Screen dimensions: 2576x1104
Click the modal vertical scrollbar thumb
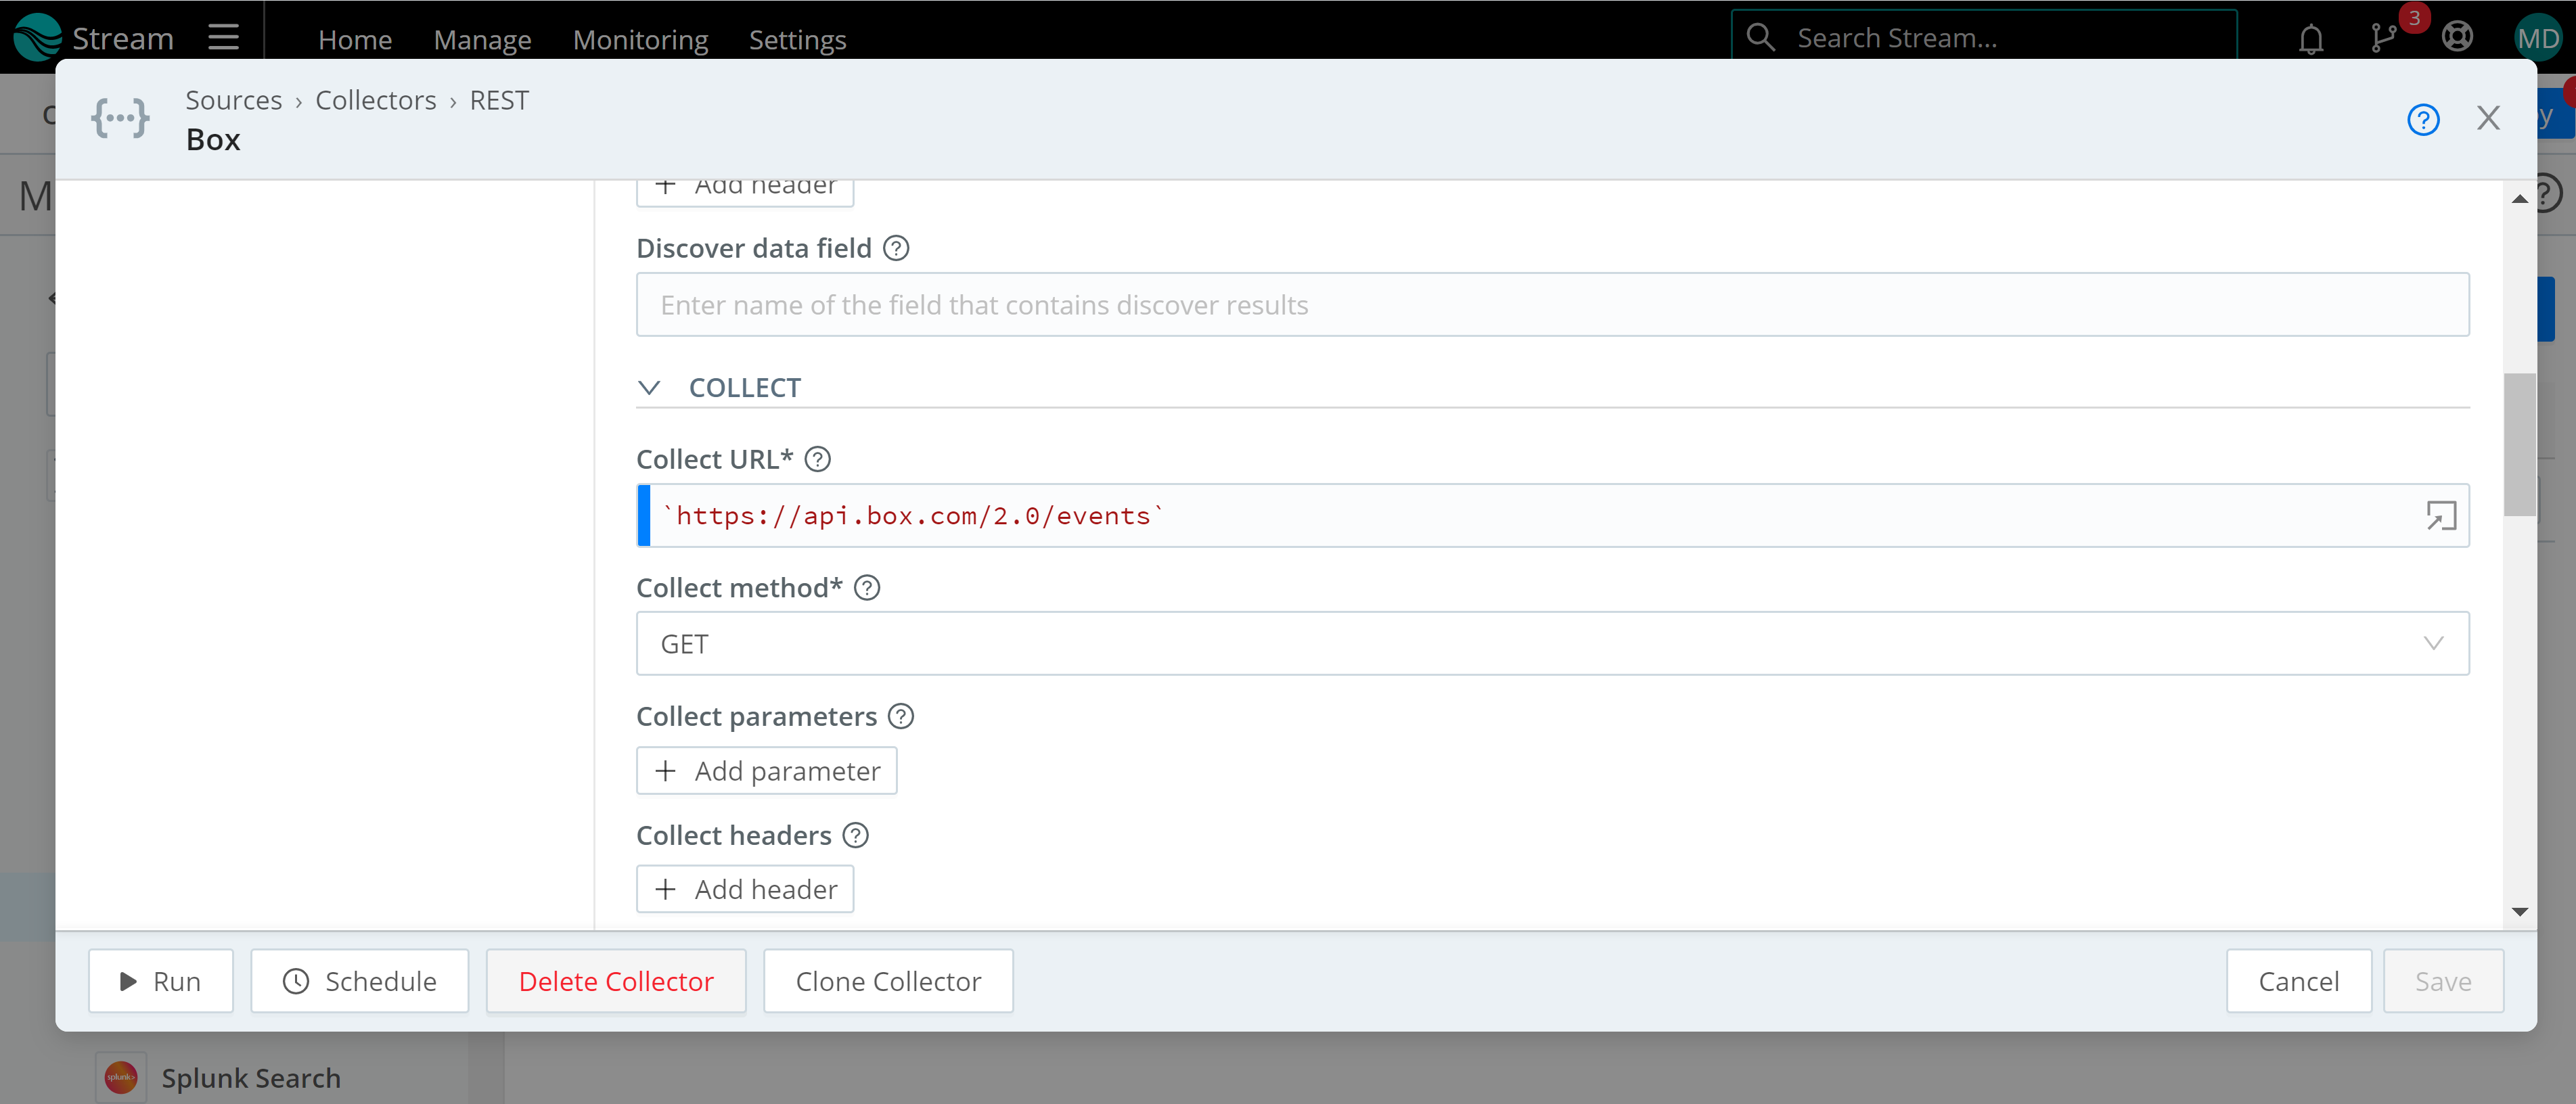point(2519,445)
